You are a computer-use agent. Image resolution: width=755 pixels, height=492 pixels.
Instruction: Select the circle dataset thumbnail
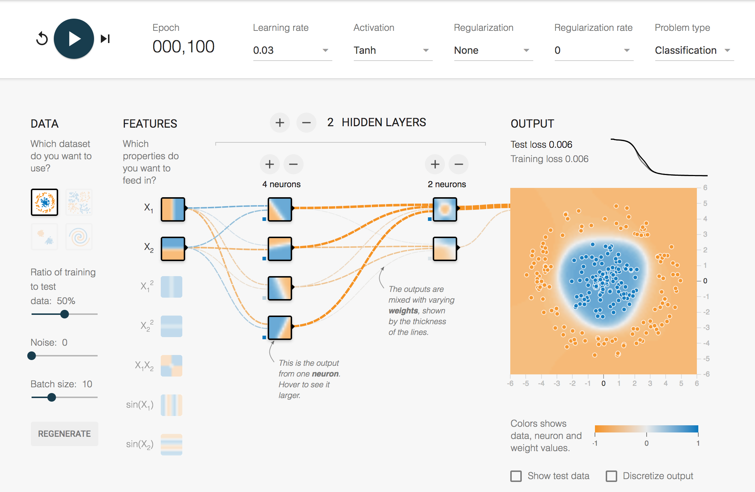point(44,203)
